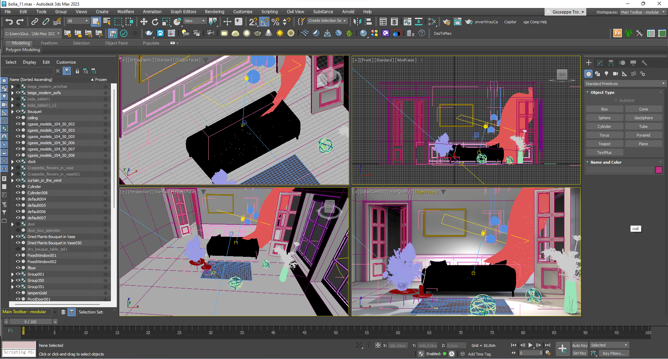Click the pink object color swatch
This screenshot has width=668, height=359.
[659, 170]
